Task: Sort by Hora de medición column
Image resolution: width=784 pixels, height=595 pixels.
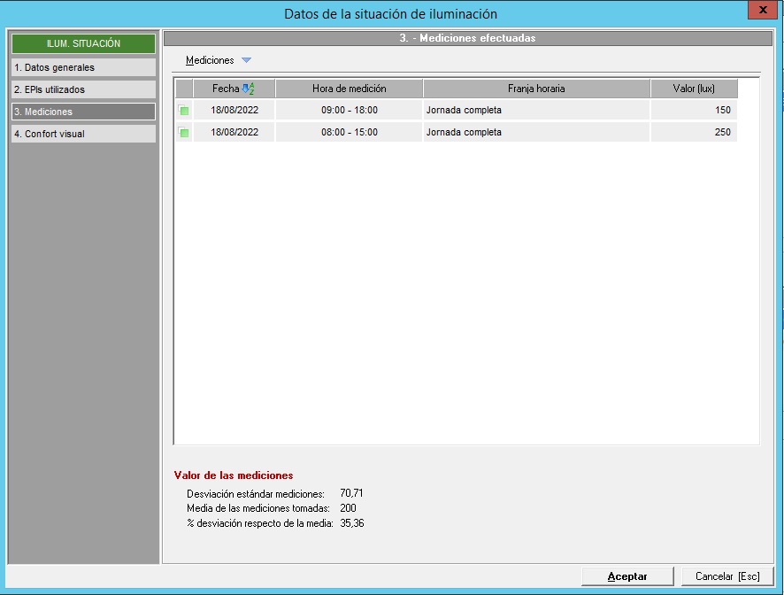Action: click(349, 89)
